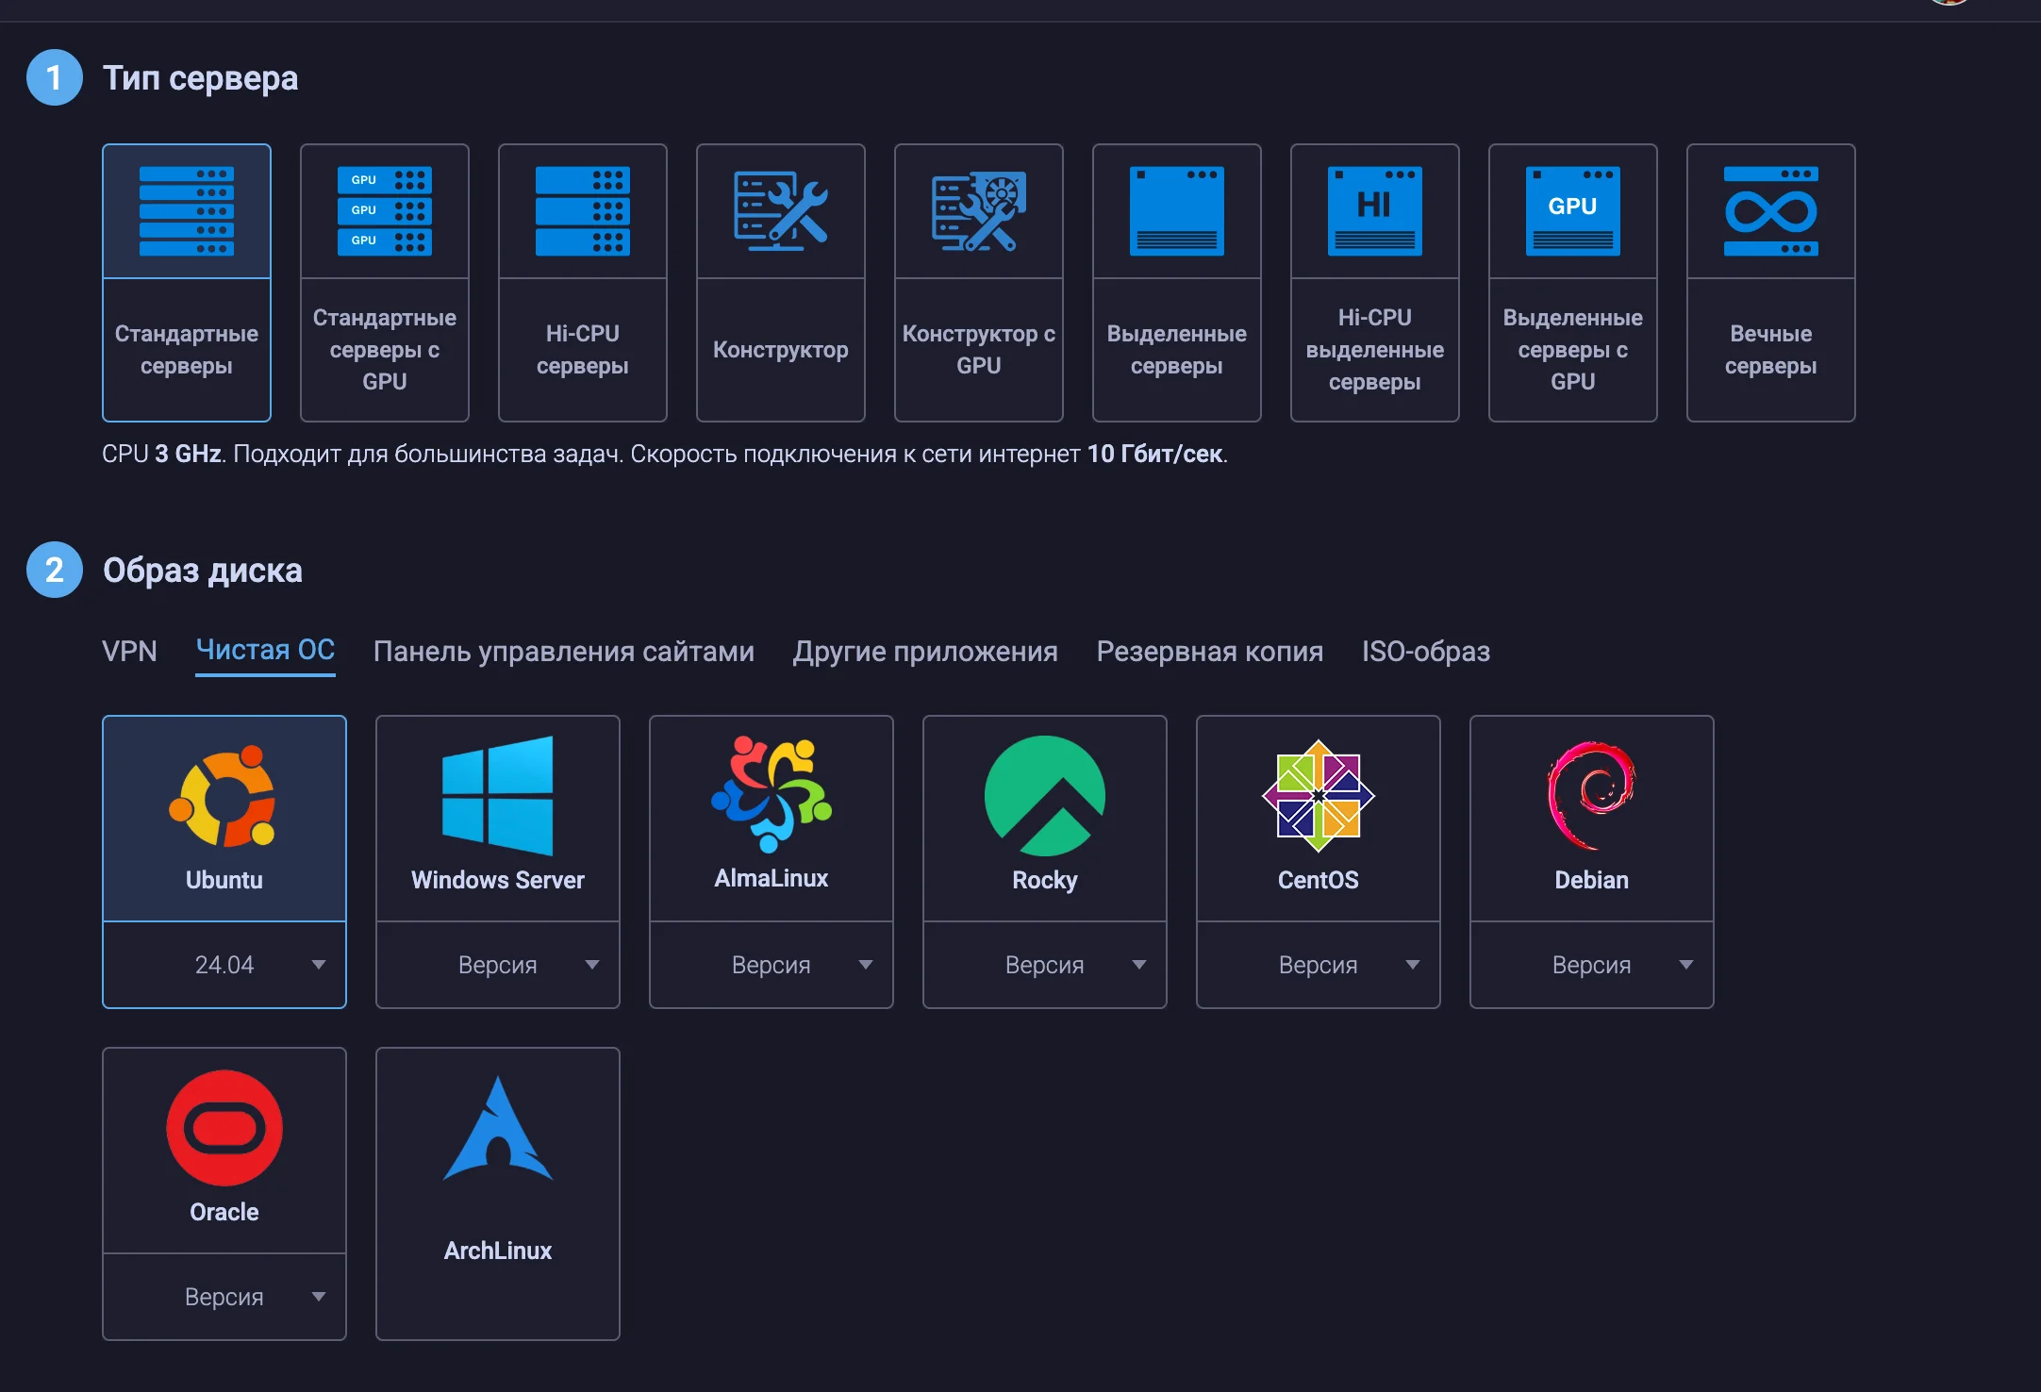Click the CPU 3 GHz description text
The height and width of the screenshot is (1392, 2041).
click(665, 455)
